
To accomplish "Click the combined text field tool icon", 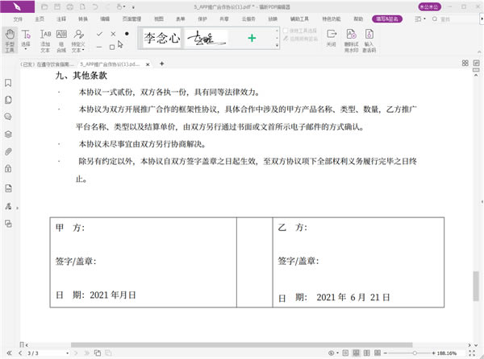I will (x=61, y=35).
